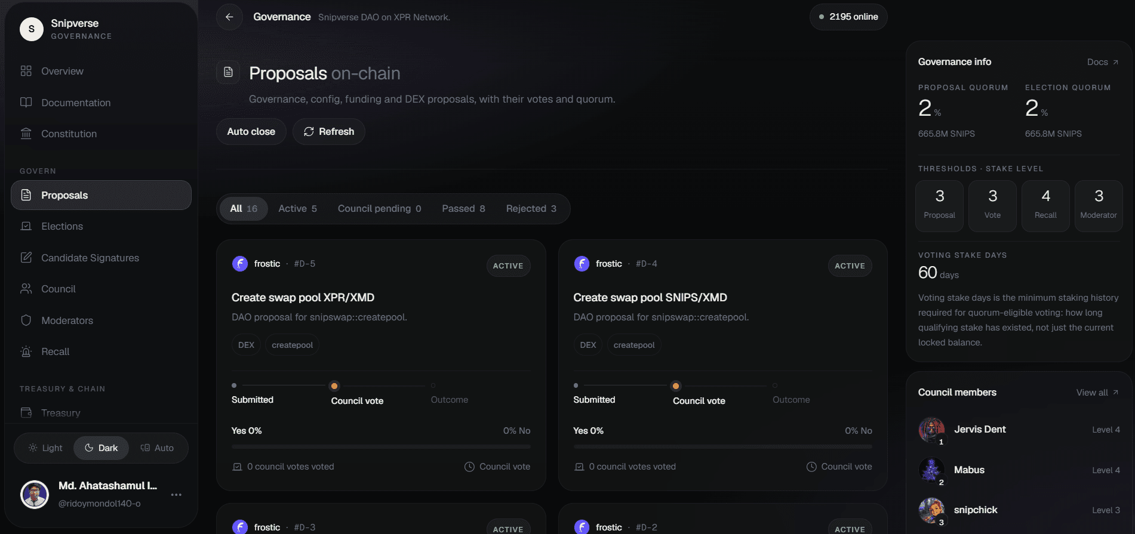Click Mabus's council member avatar
The height and width of the screenshot is (534, 1135).
coord(931,470)
